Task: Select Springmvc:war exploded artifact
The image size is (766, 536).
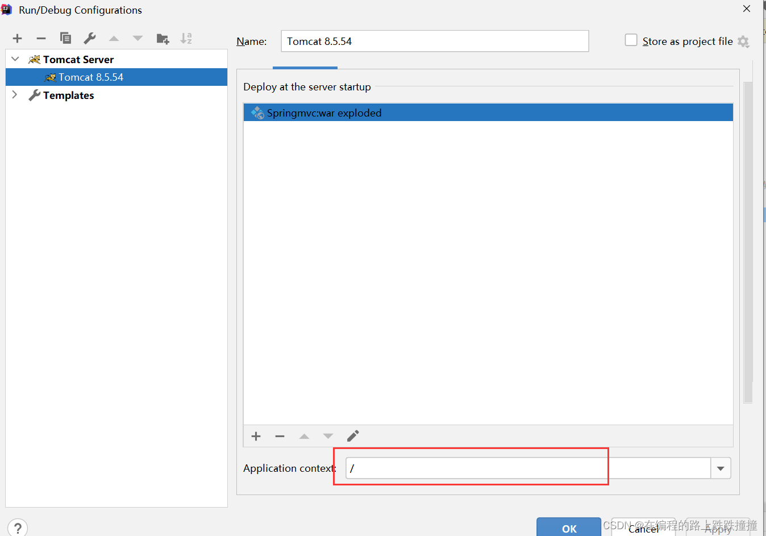Action: (488, 113)
